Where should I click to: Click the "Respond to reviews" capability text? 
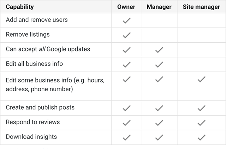(x=33, y=122)
